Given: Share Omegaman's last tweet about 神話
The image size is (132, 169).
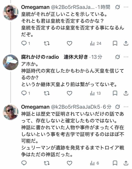Looking at the screenshot, I should (126, 163).
